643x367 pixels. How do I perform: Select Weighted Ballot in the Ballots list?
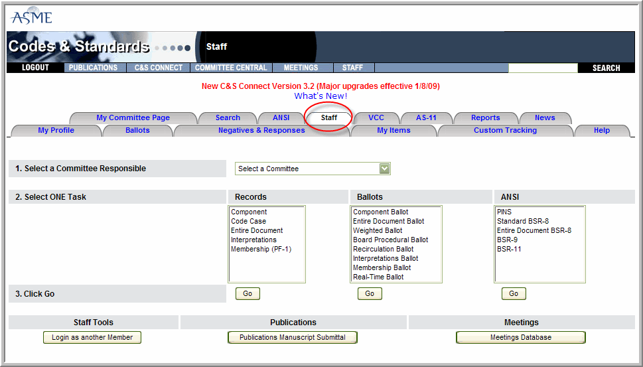[378, 230]
